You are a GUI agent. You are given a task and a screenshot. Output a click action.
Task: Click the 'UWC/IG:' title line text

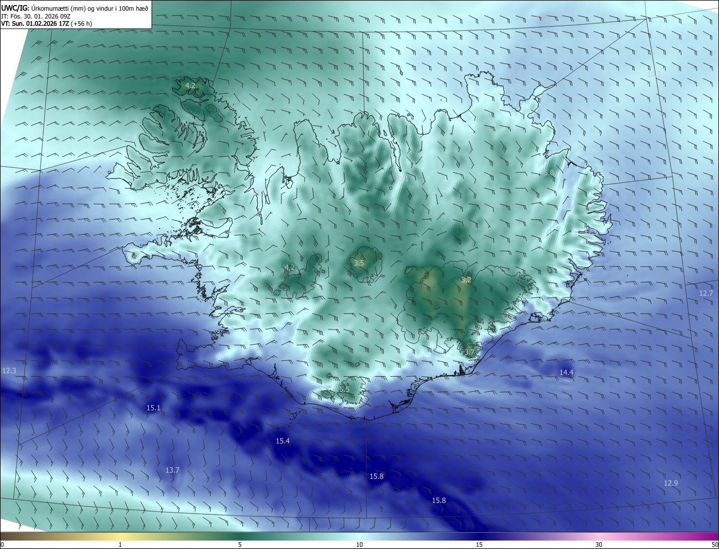(75, 8)
